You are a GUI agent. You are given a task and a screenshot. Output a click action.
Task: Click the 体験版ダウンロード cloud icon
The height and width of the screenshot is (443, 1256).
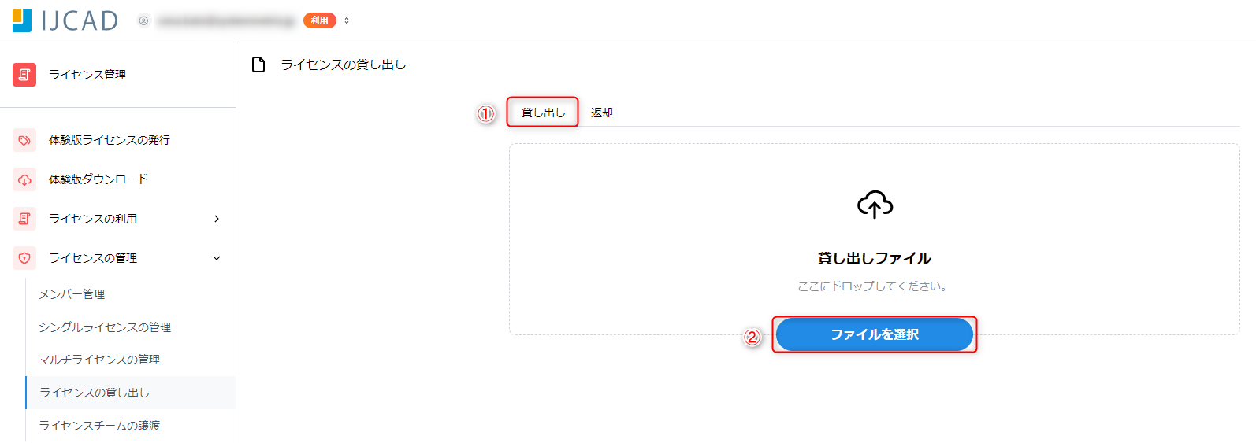pyautogui.click(x=24, y=179)
